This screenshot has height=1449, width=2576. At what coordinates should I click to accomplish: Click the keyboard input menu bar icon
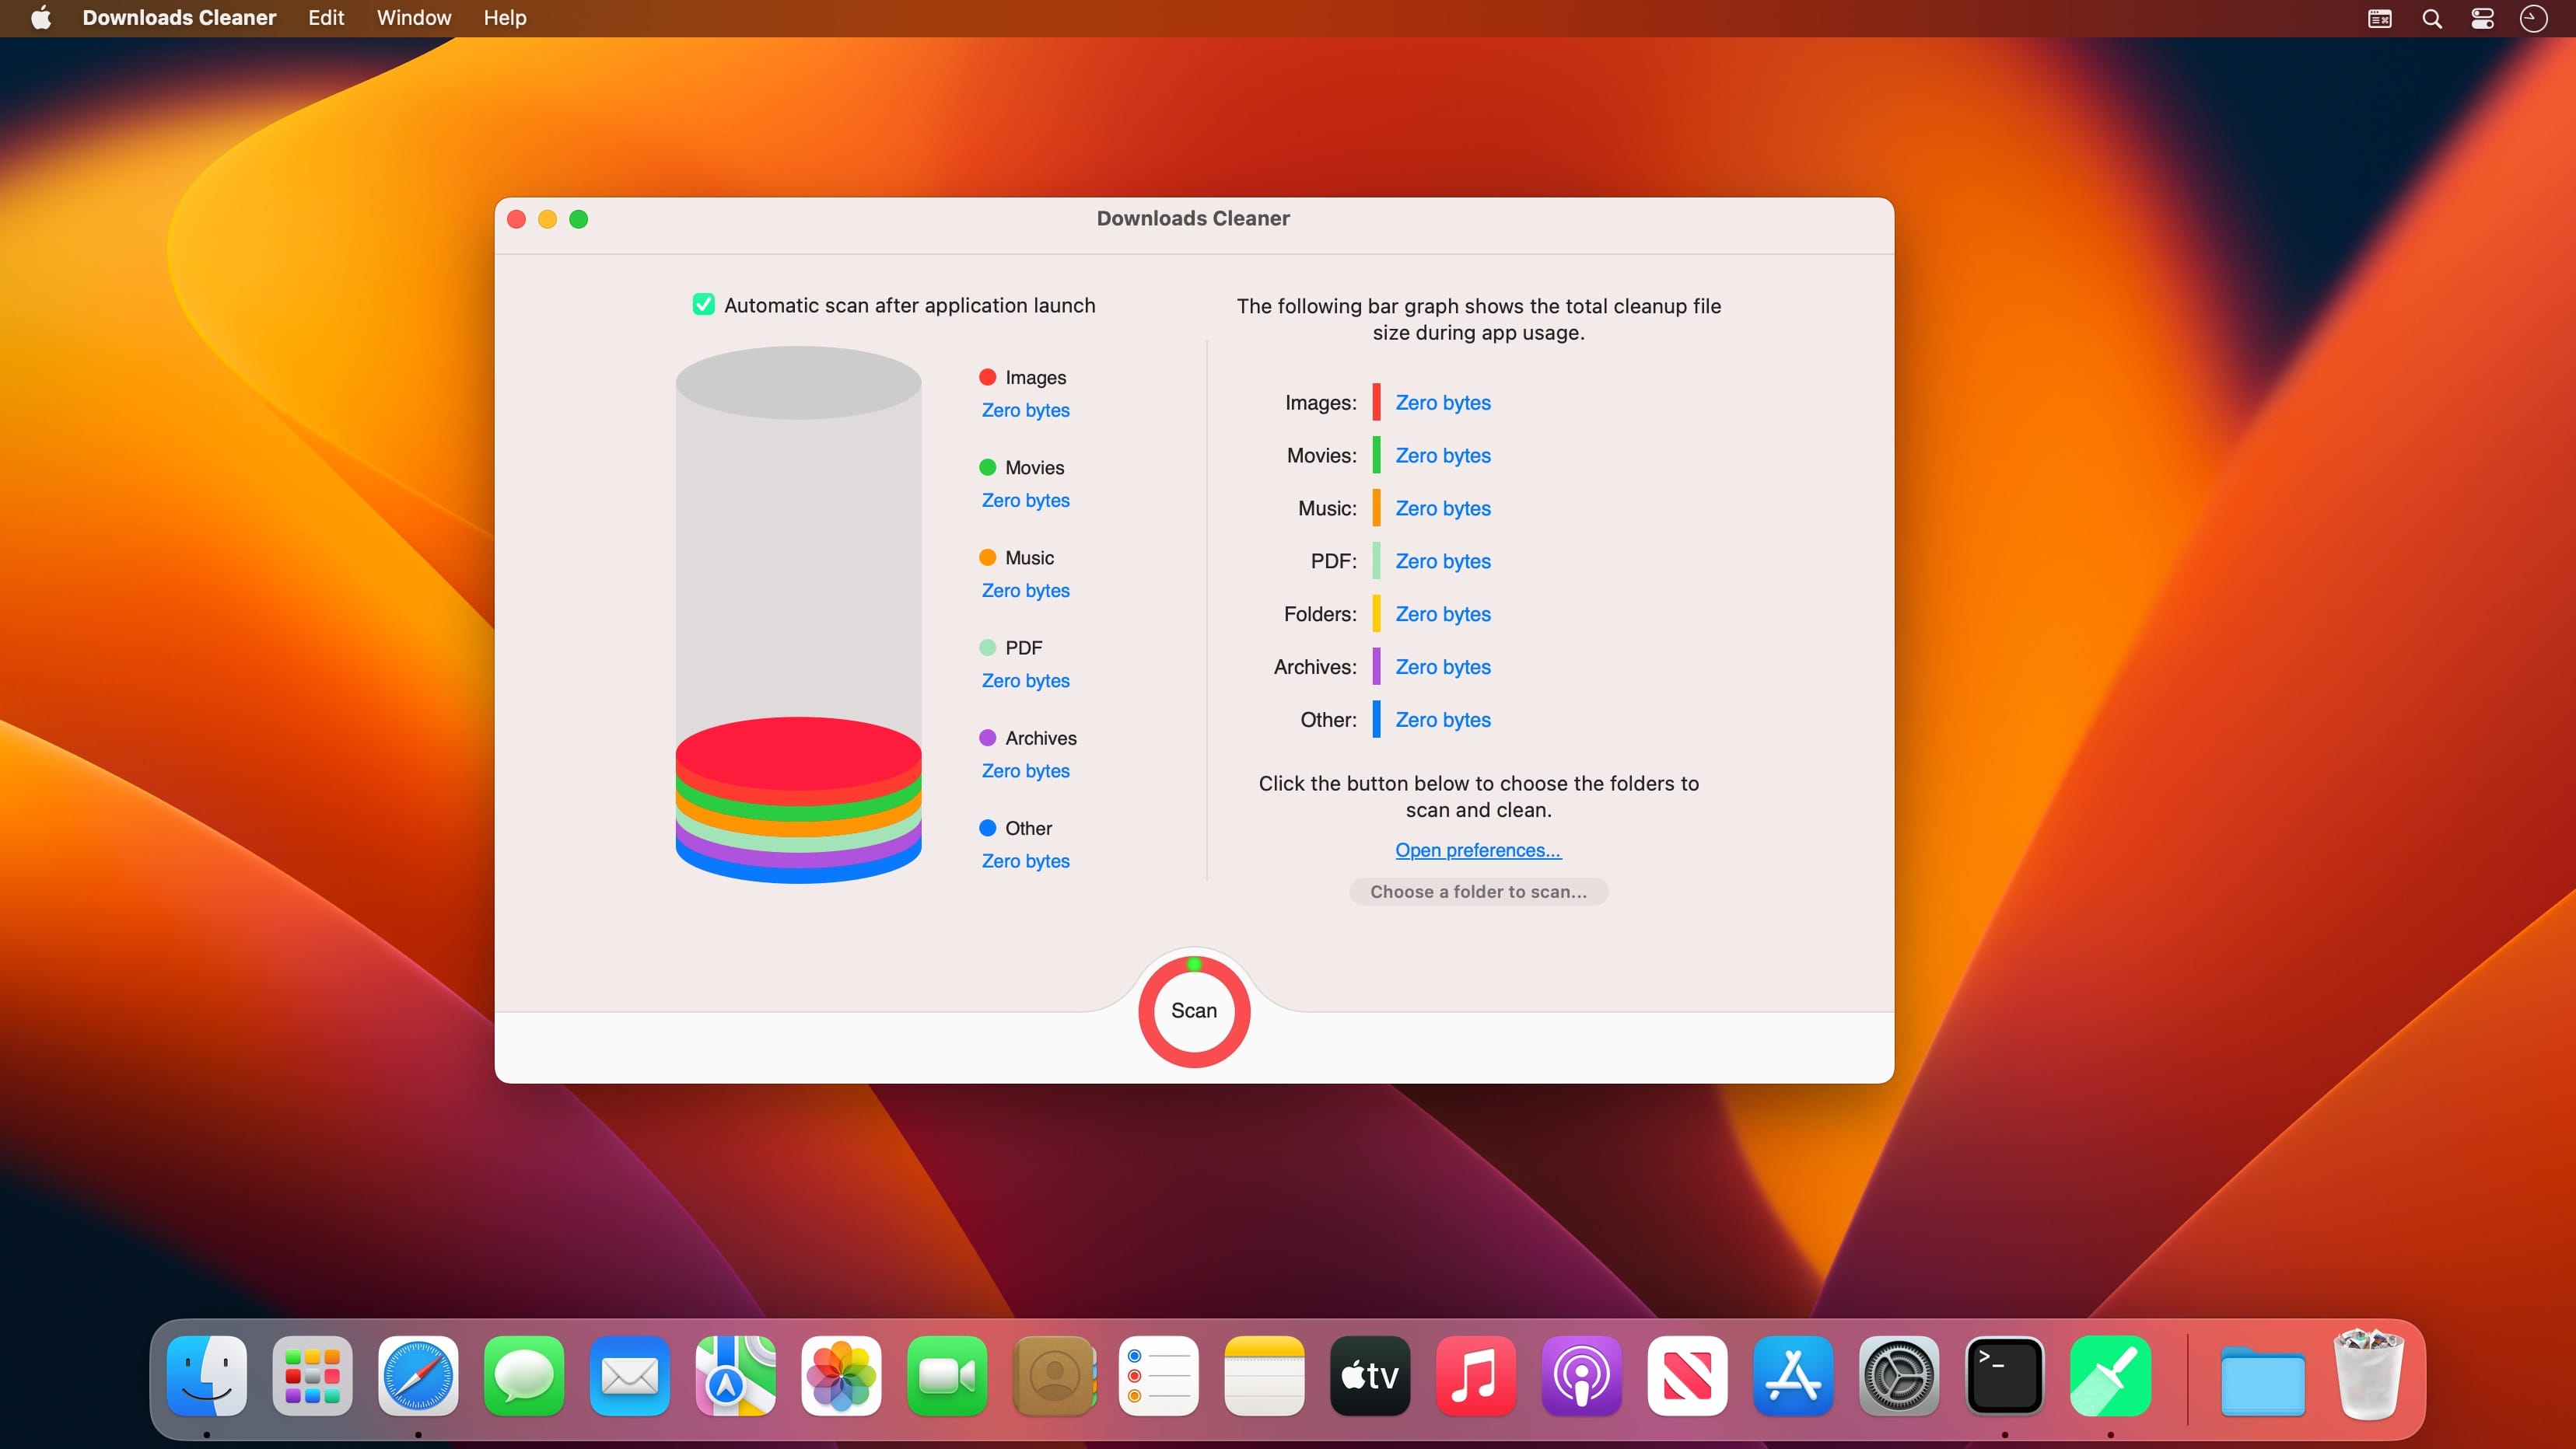(x=2380, y=19)
